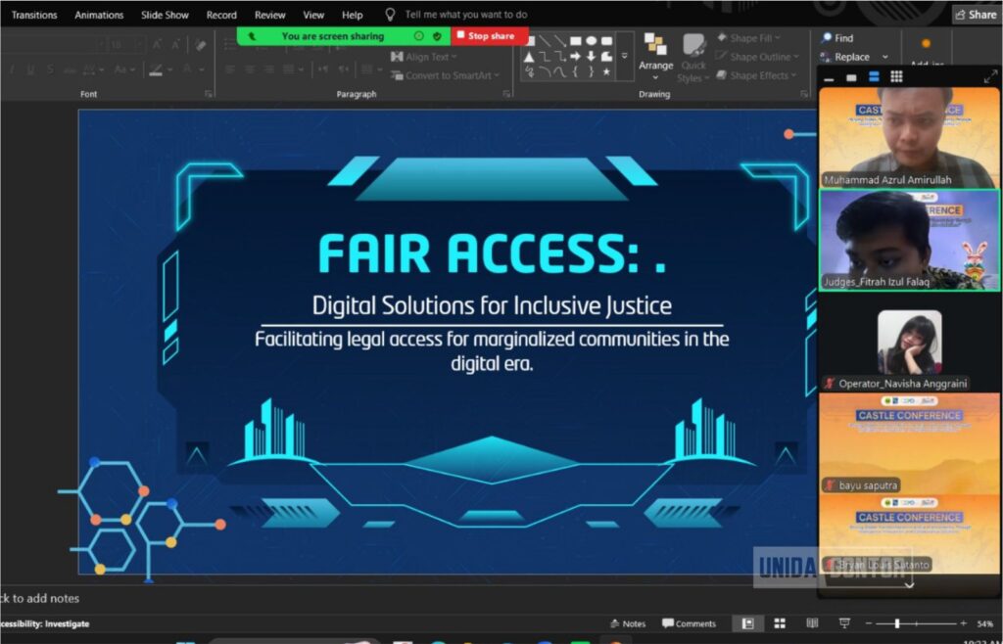Switch to Normal view in status bar
The width and height of the screenshot is (1003, 644).
(x=747, y=623)
